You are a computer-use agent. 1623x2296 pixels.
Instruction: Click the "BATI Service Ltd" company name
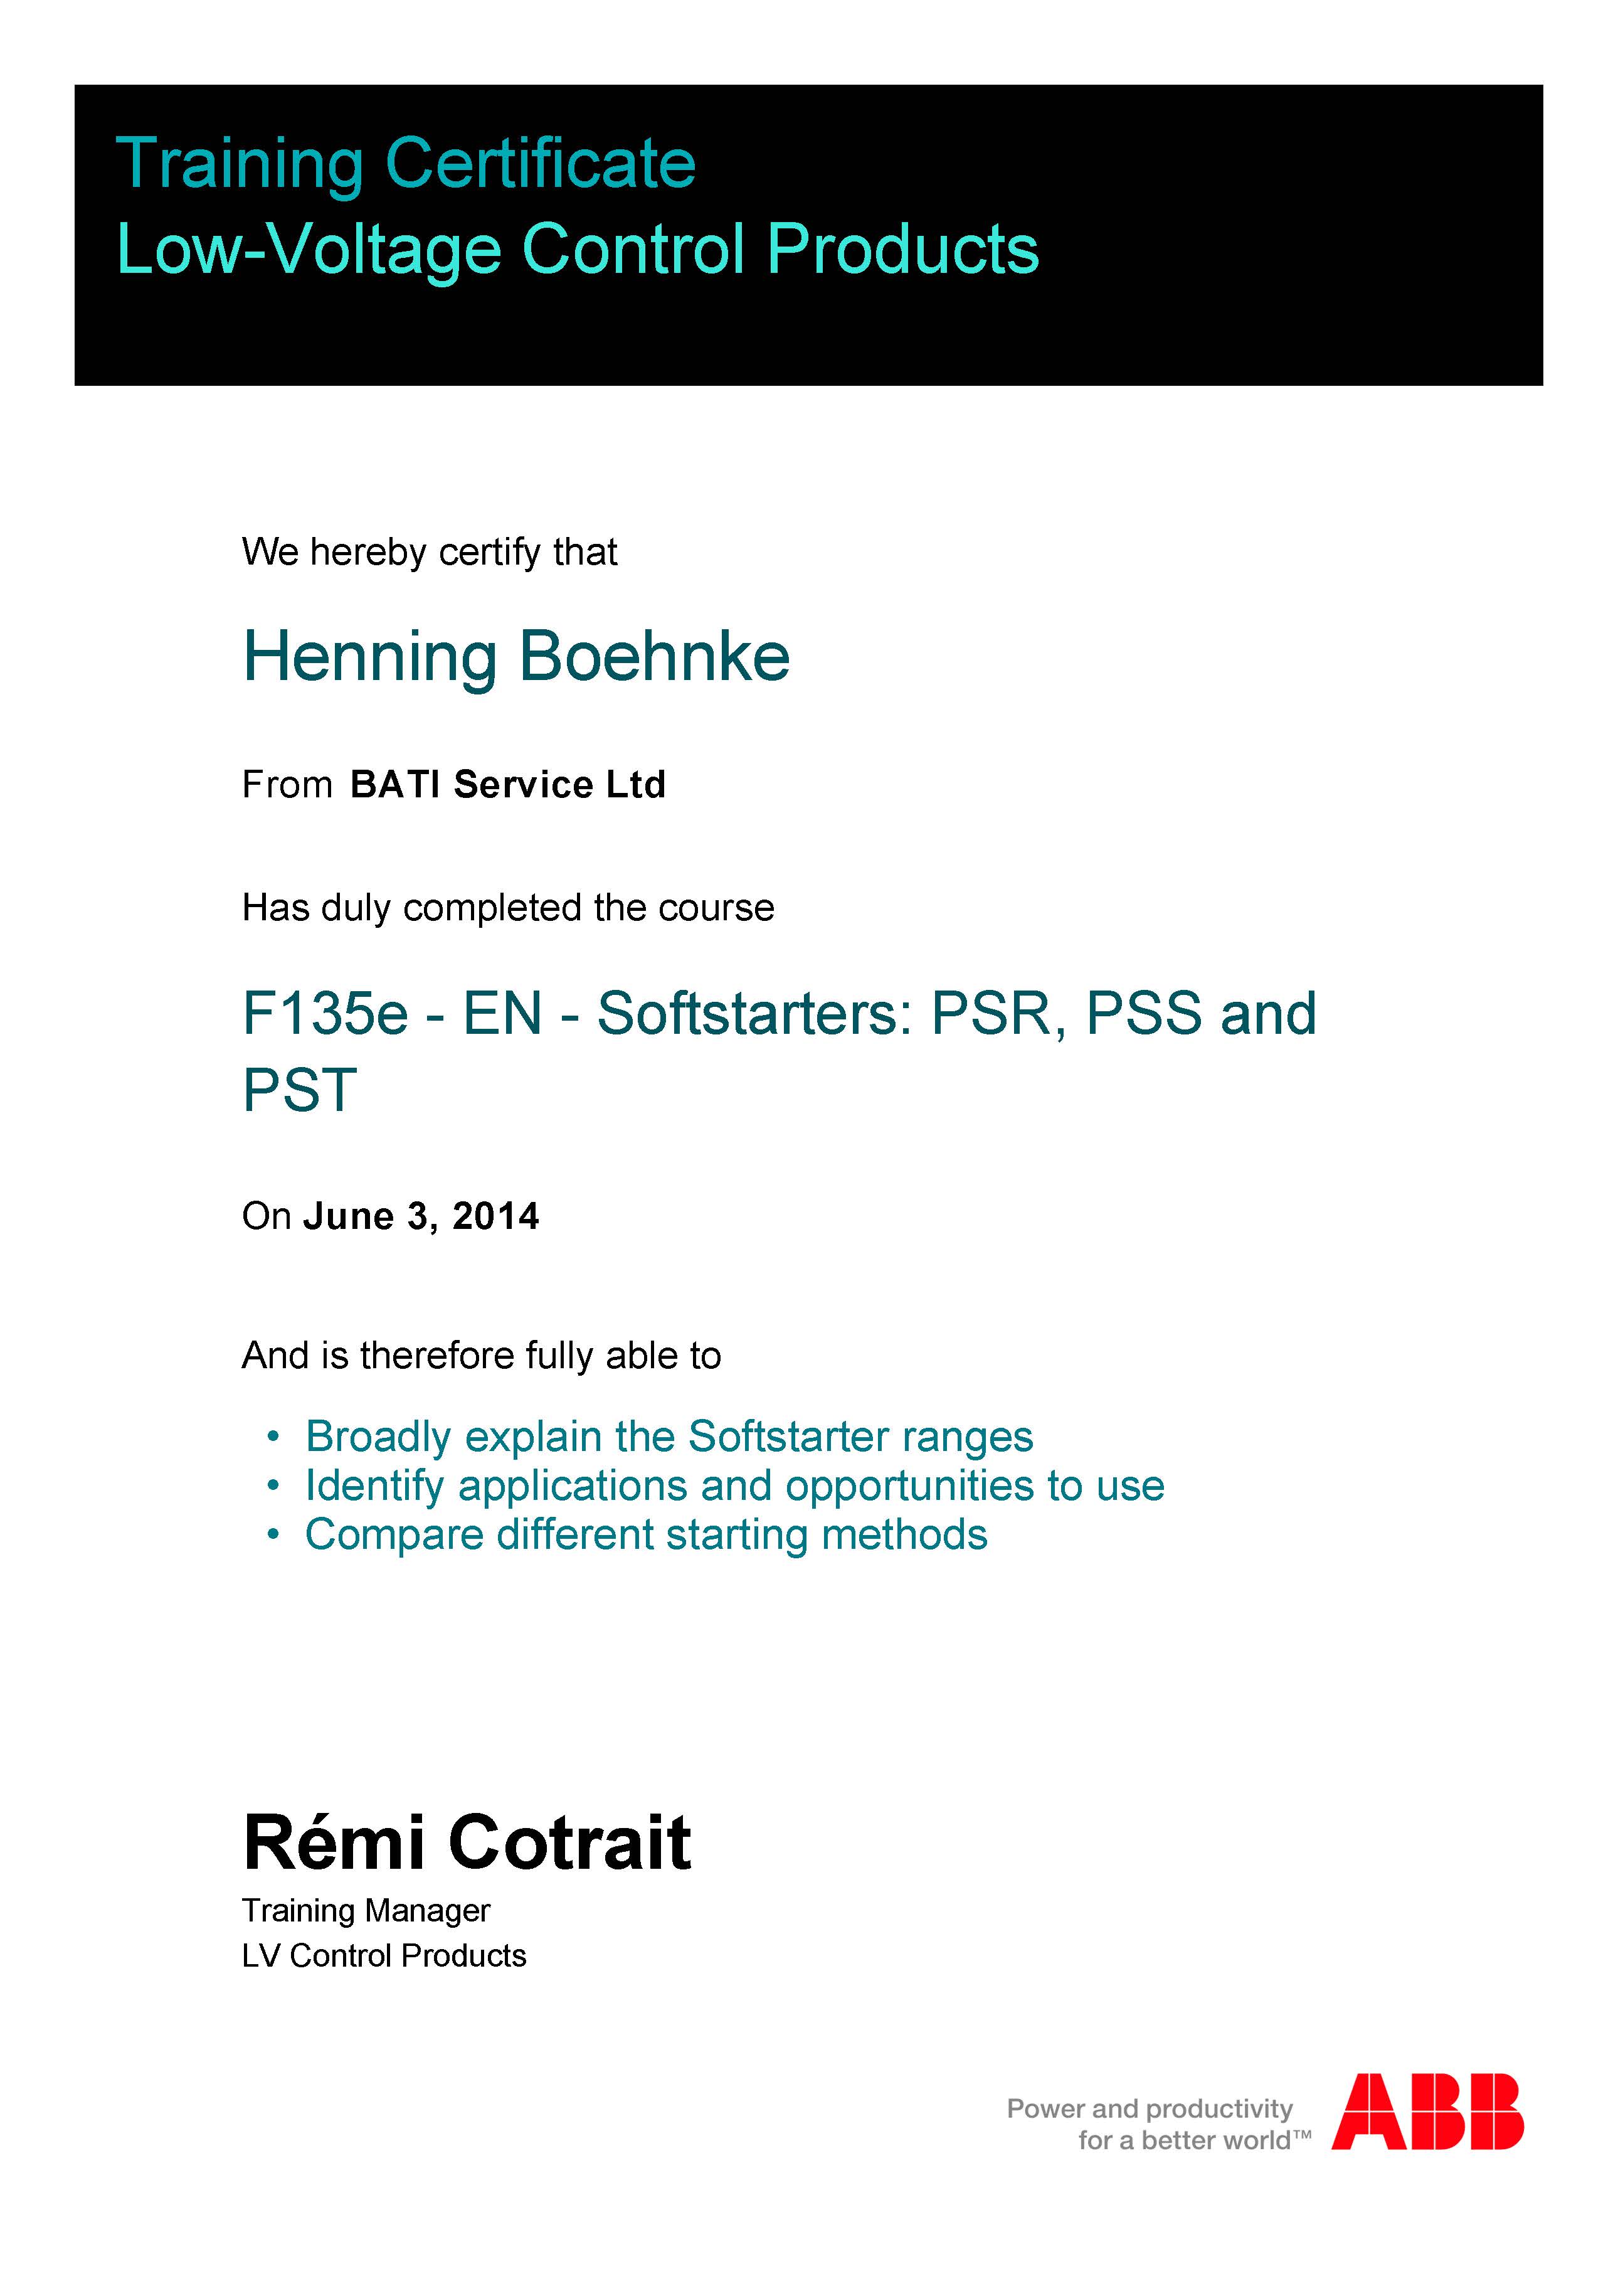coord(508,785)
